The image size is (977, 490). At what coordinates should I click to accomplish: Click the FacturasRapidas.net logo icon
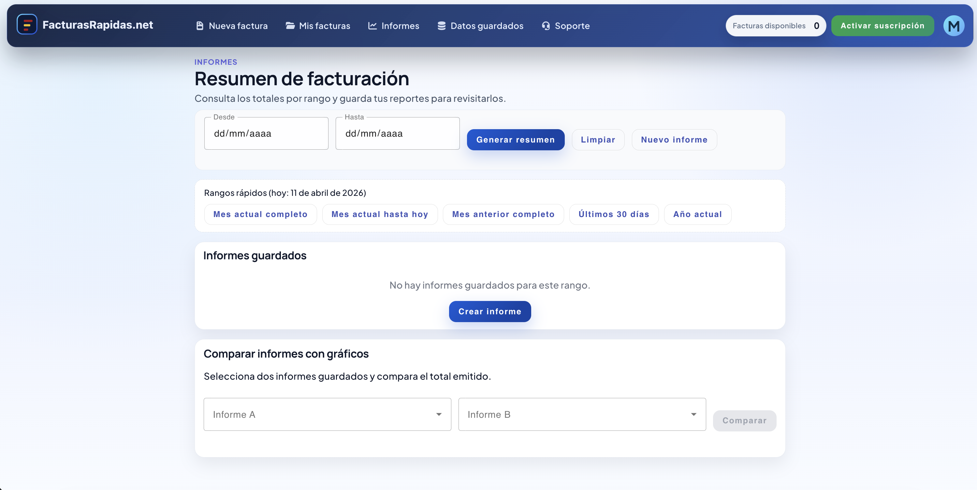(26, 25)
